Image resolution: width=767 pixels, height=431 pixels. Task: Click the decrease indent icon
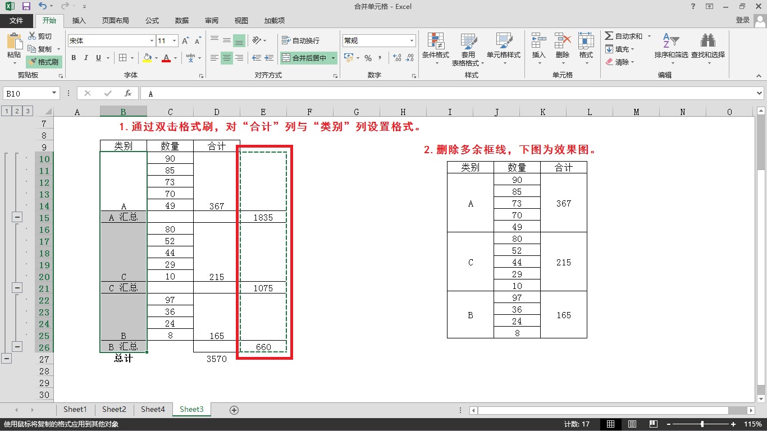(x=257, y=58)
